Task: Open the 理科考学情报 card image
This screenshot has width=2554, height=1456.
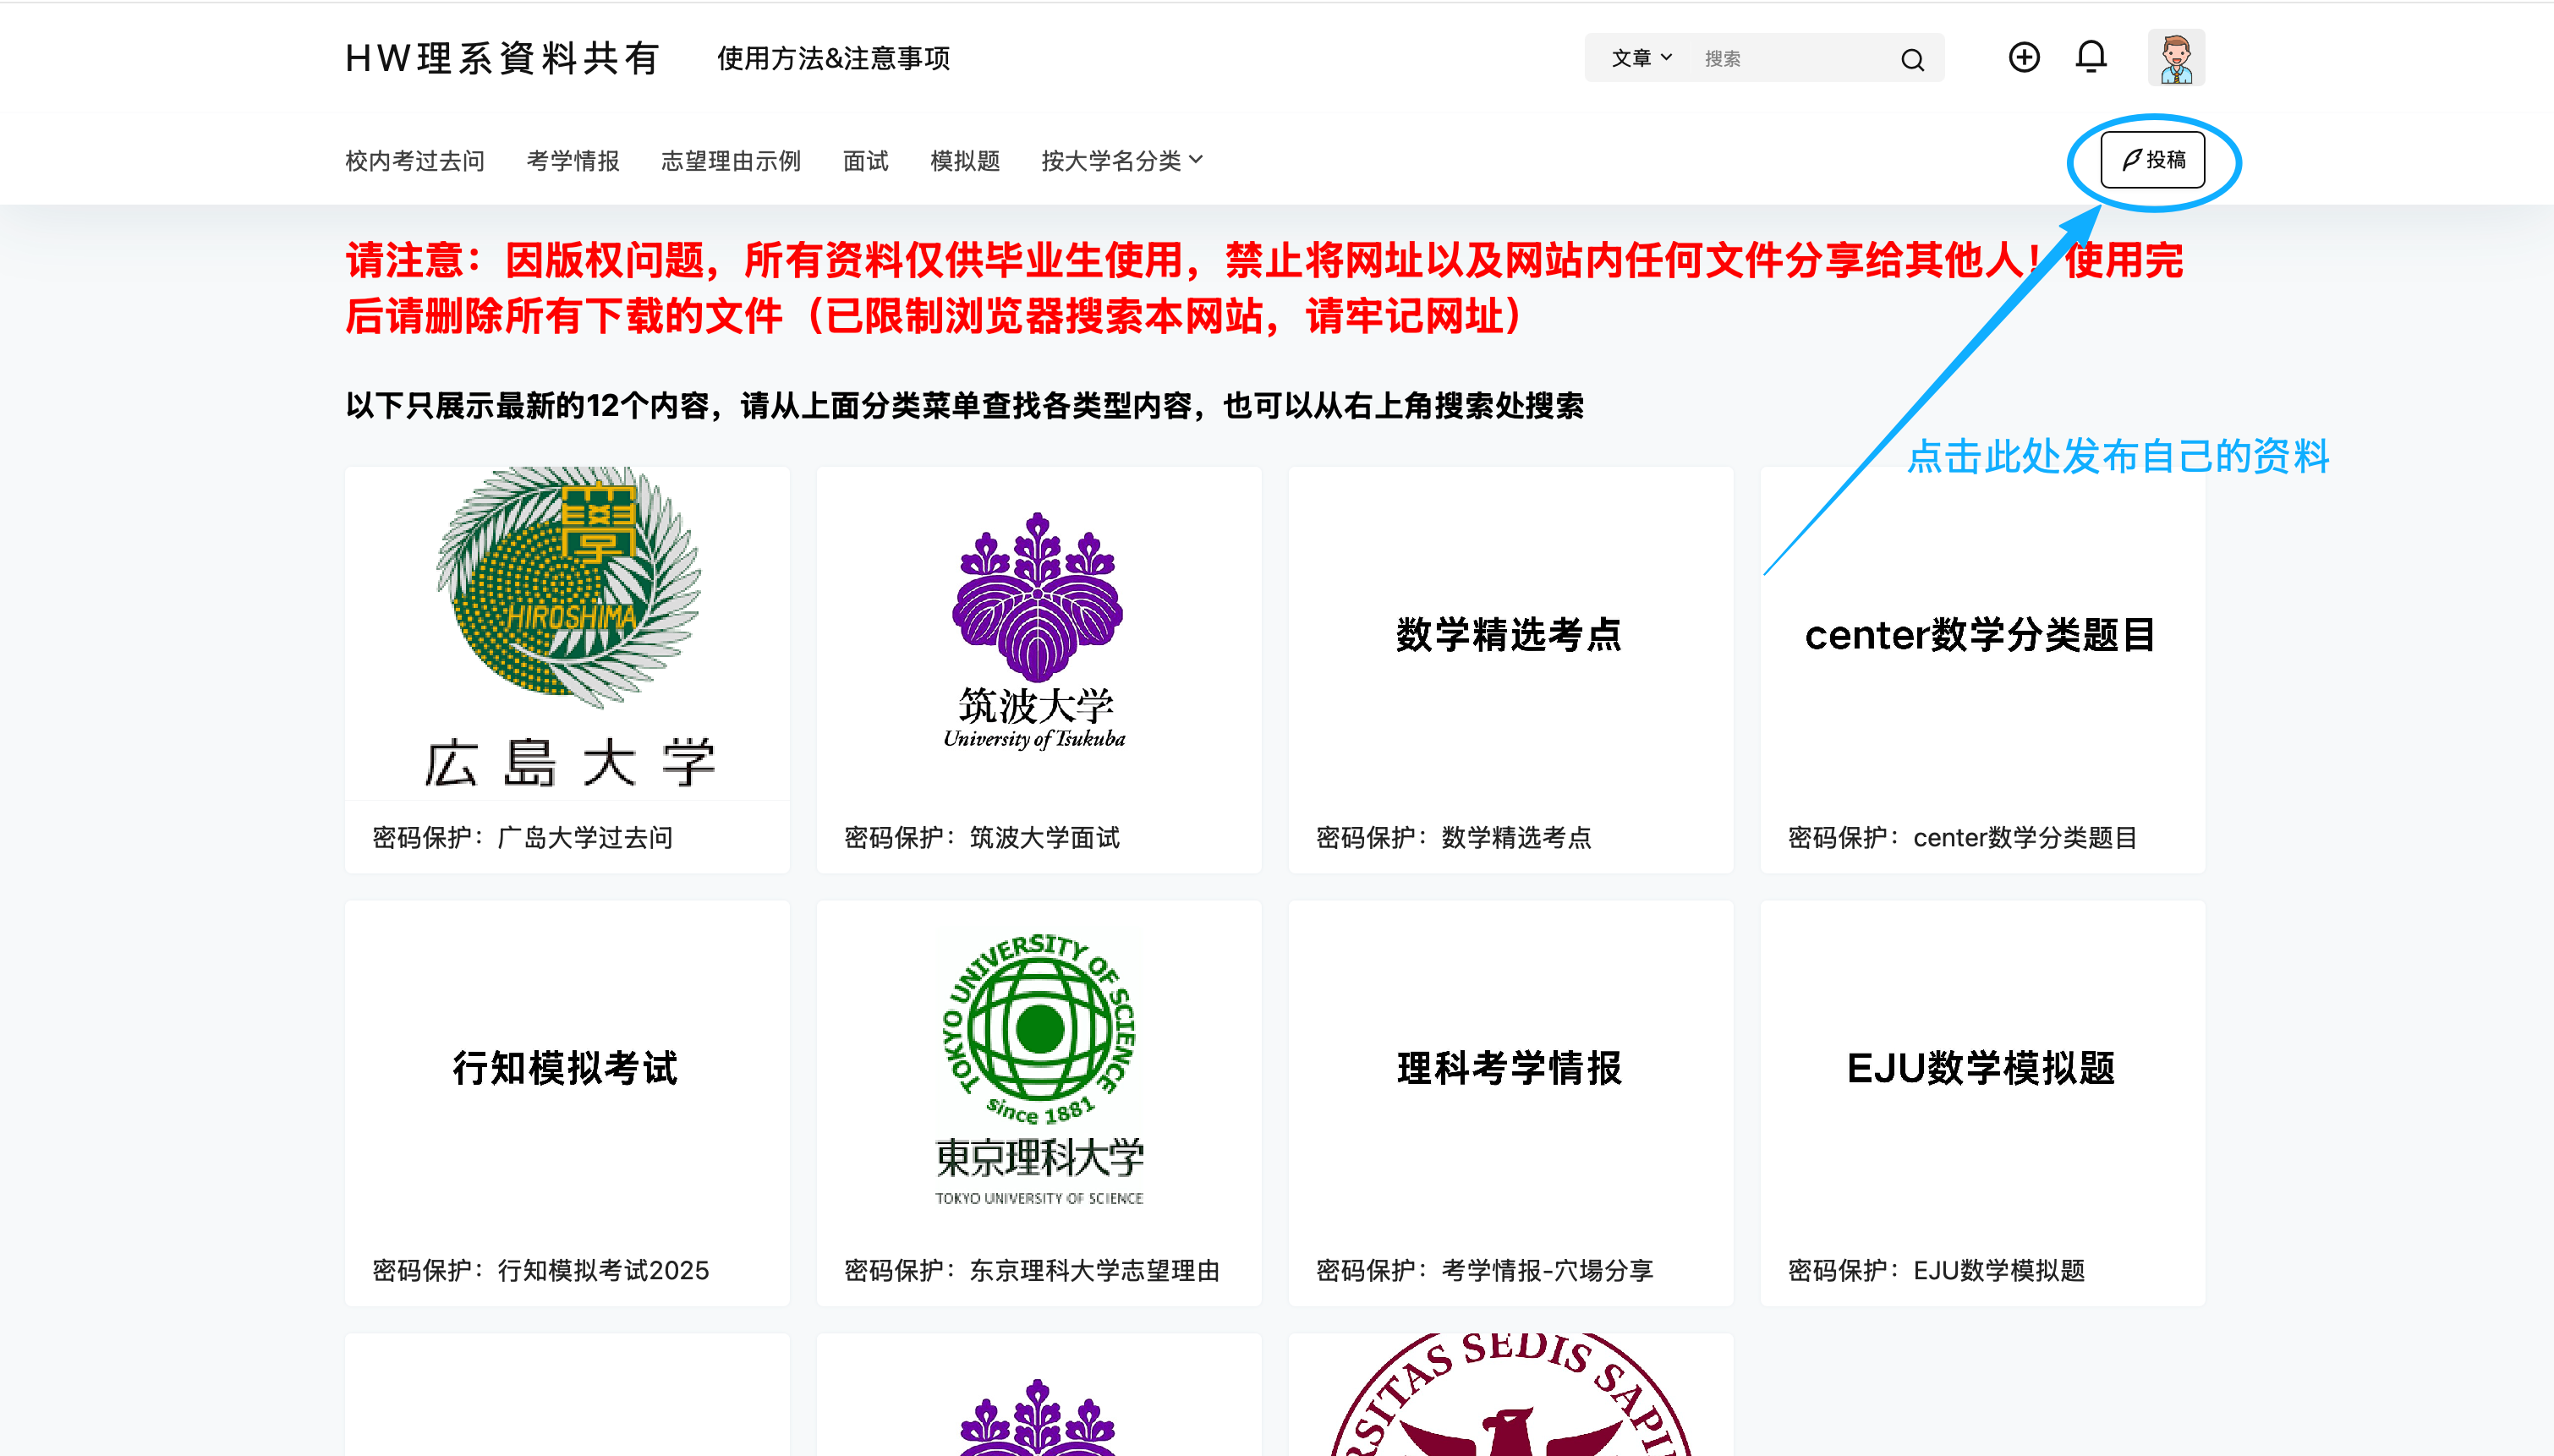Action: (1510, 1067)
